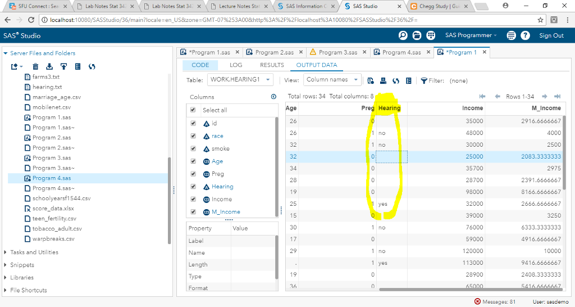
Task: Click the Help question mark icon
Action: pos(525,35)
